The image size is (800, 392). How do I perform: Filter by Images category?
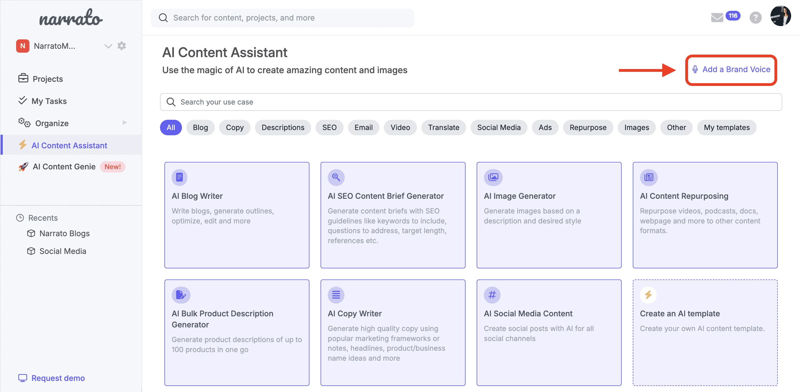pos(637,127)
